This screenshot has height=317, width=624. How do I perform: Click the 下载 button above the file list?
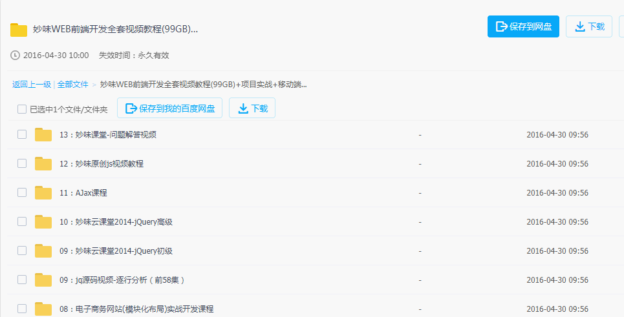click(x=252, y=108)
